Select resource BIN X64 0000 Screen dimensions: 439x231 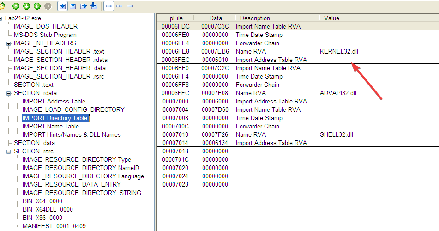click(42, 201)
